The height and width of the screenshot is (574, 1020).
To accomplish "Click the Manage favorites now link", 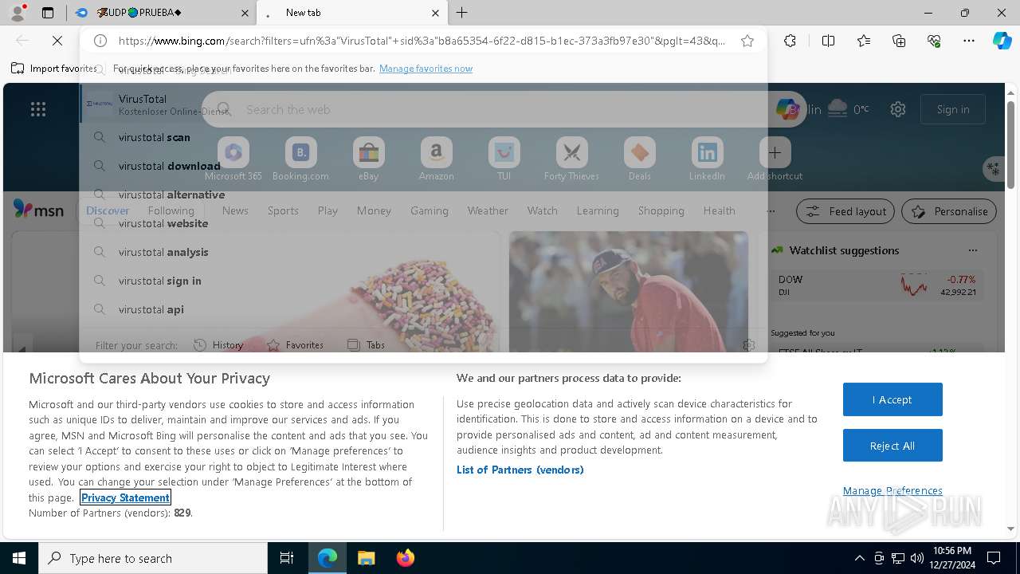I will tap(426, 69).
